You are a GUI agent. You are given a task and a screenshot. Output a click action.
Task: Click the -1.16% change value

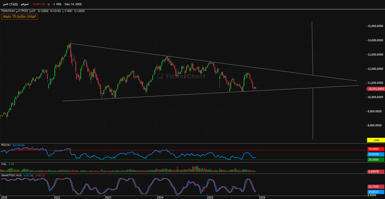point(56,4)
